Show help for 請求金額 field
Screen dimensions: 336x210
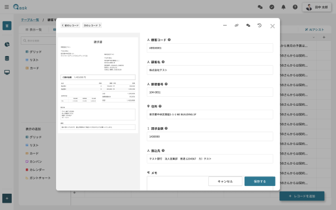pos(166,128)
